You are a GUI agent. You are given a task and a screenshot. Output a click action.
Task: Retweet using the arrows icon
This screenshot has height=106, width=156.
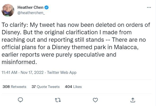pos(58,100)
